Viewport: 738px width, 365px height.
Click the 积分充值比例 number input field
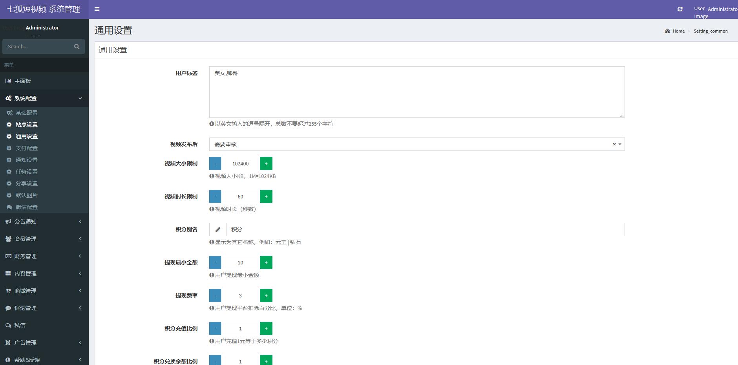click(240, 328)
